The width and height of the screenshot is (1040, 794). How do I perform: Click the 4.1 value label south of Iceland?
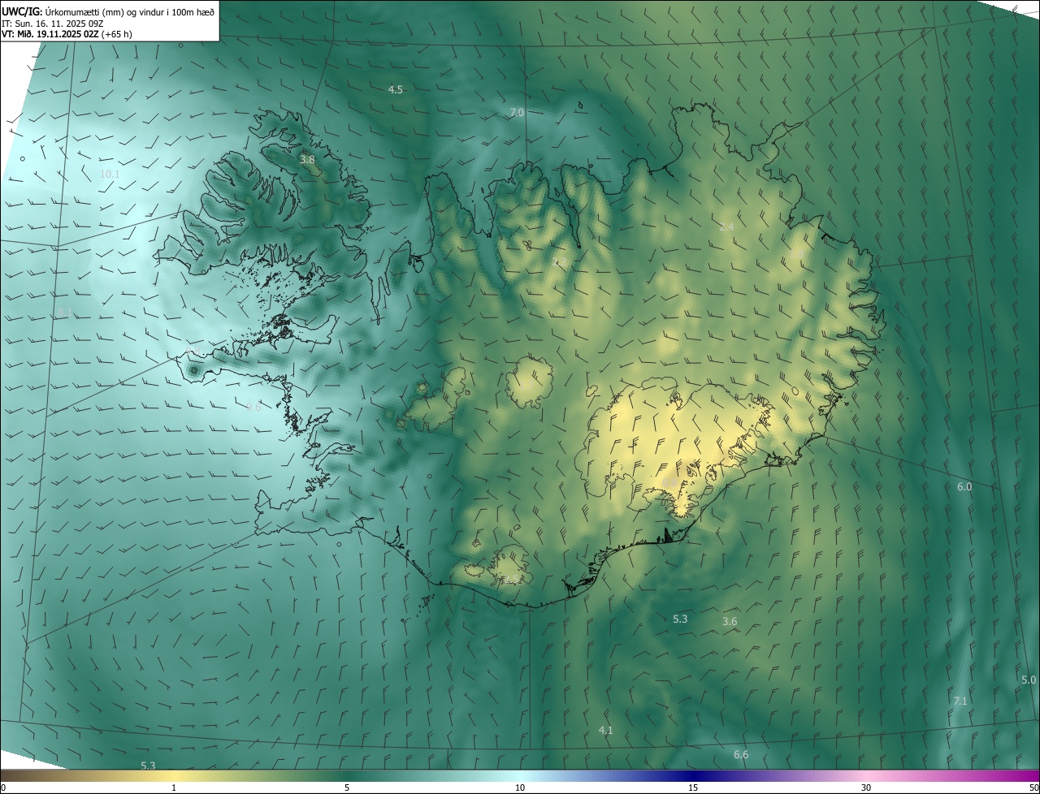coord(605,731)
